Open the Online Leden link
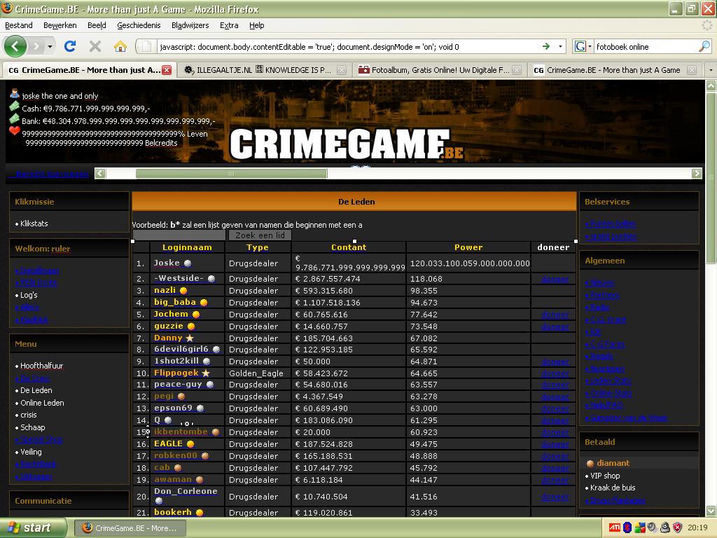The image size is (717, 538). 42,403
